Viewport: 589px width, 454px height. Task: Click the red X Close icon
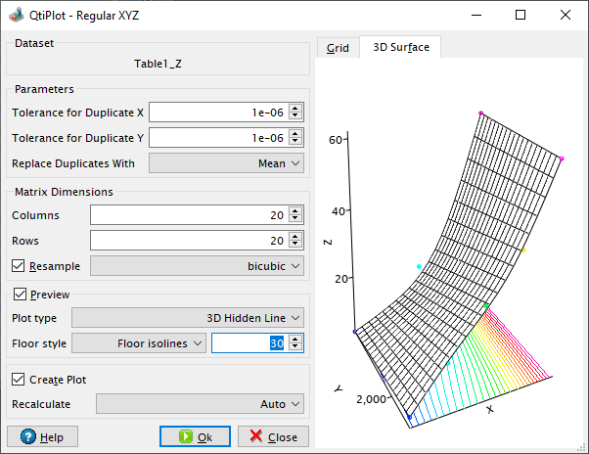[x=256, y=436]
